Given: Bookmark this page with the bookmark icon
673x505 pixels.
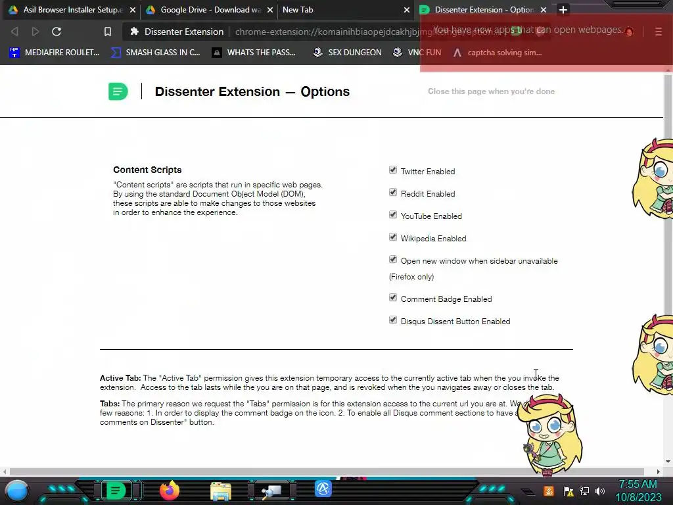Looking at the screenshot, I should (x=108, y=32).
